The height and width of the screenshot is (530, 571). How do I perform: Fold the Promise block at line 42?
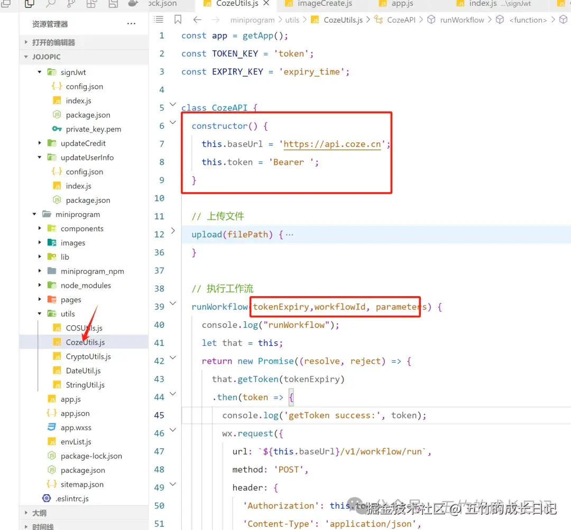point(173,358)
